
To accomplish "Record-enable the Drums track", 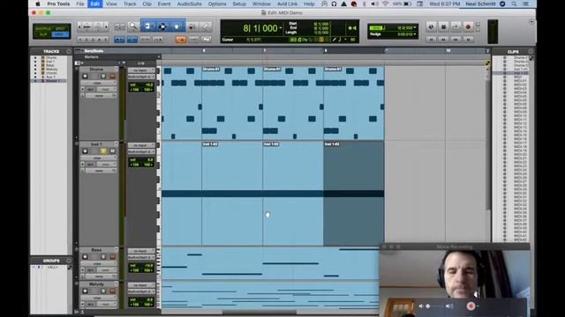I will click(85, 77).
